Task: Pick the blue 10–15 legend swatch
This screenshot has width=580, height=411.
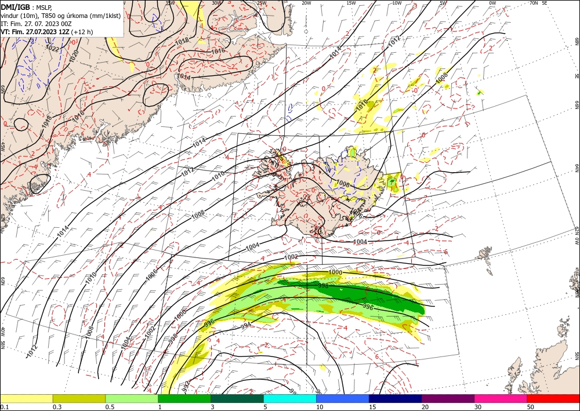Action: point(343,398)
